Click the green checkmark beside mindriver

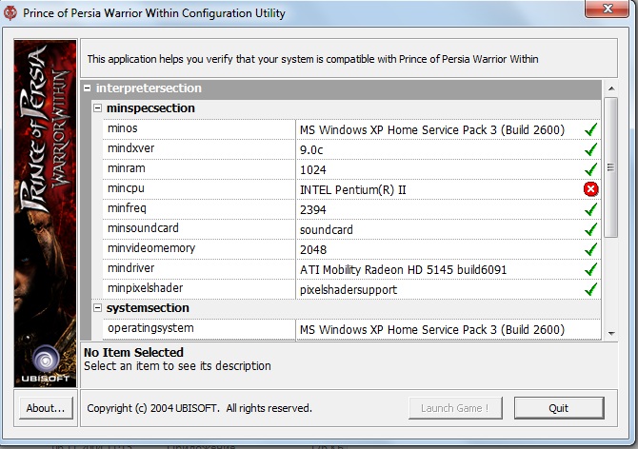point(590,269)
